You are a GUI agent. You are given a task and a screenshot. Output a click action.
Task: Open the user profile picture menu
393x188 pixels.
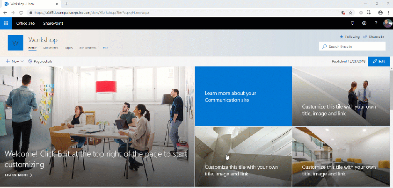pyautogui.click(x=387, y=23)
